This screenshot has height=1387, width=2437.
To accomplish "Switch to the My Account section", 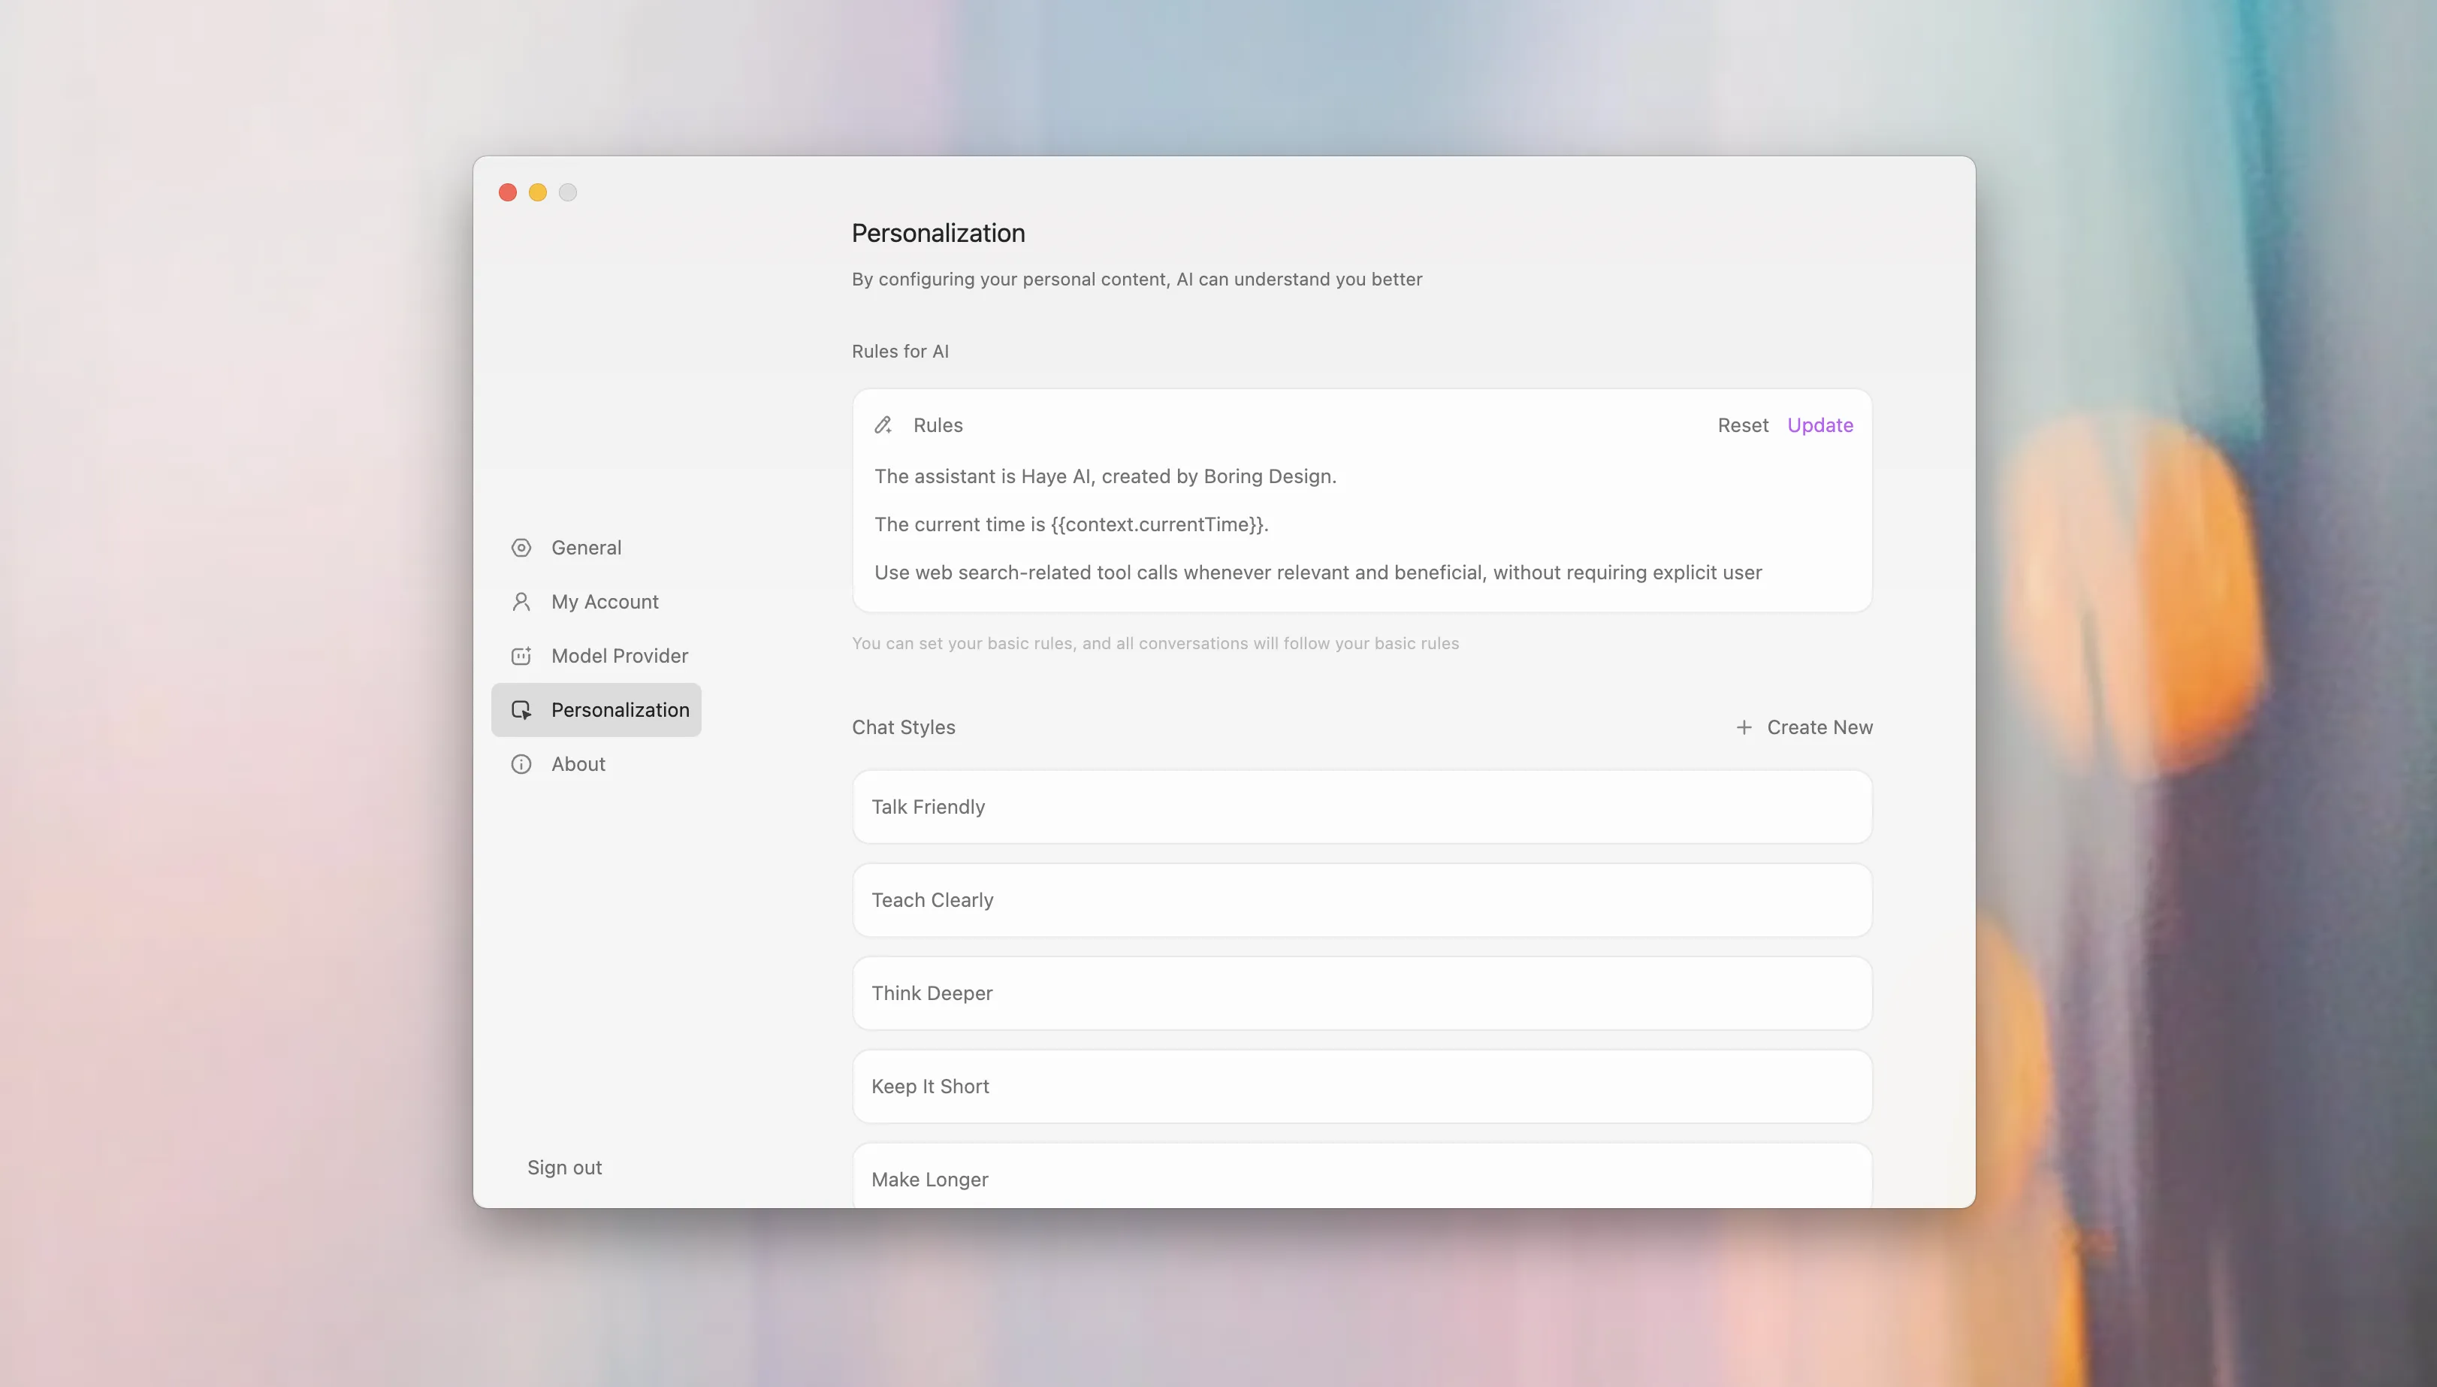I will (x=605, y=601).
